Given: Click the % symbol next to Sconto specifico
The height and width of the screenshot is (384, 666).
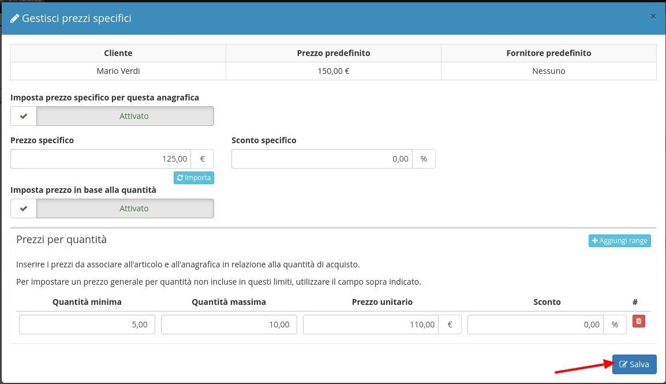Looking at the screenshot, I should (424, 159).
